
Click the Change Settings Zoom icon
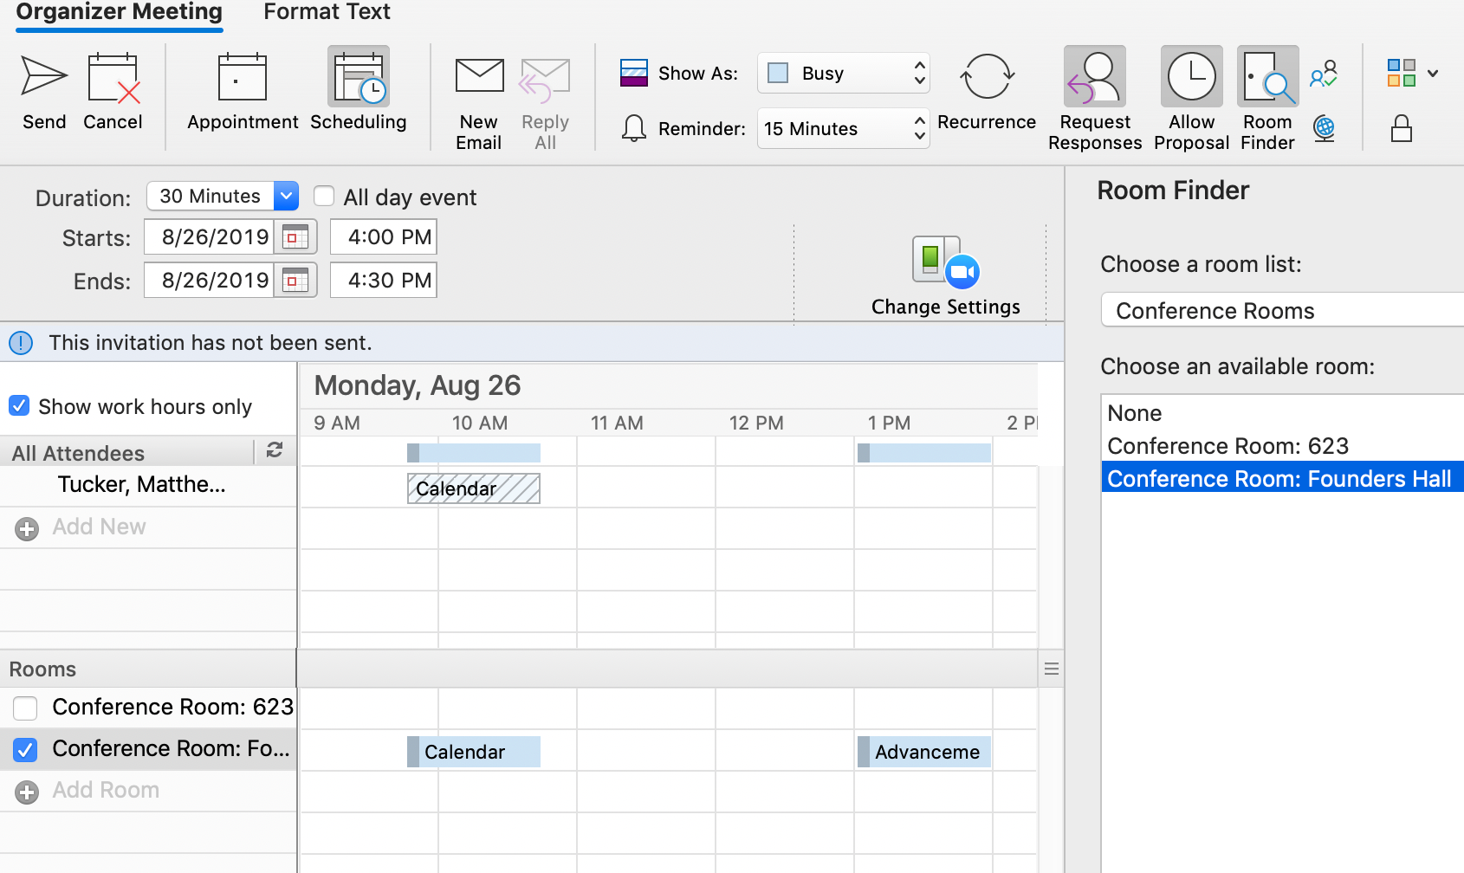tap(946, 262)
